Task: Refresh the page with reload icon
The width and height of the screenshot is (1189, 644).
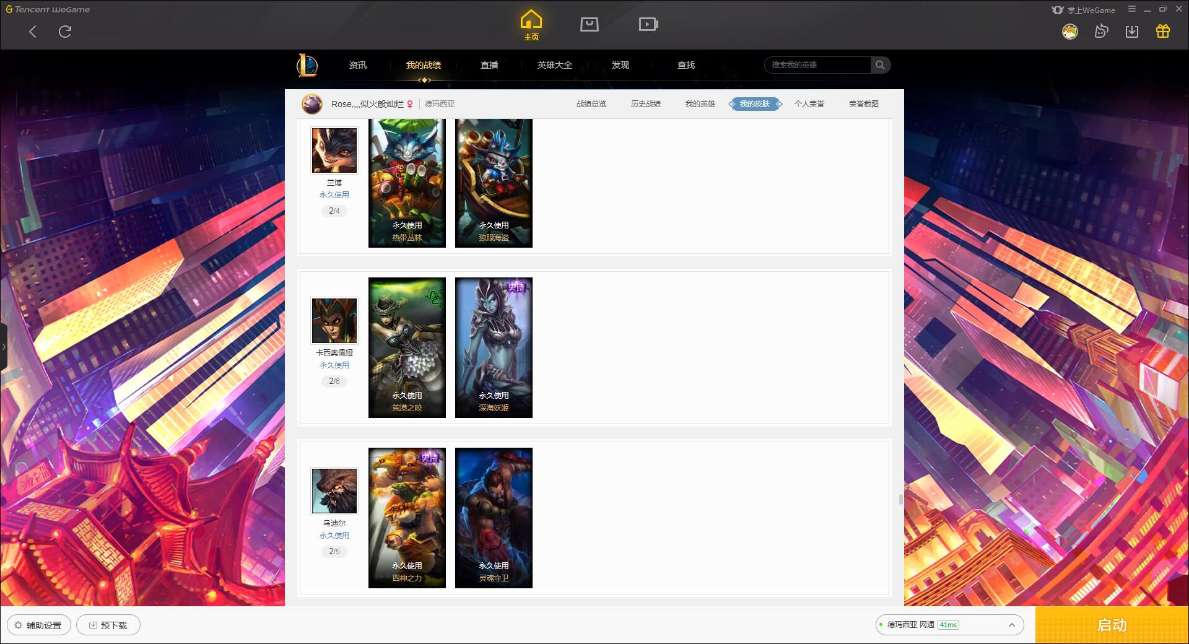Action: pos(65,32)
